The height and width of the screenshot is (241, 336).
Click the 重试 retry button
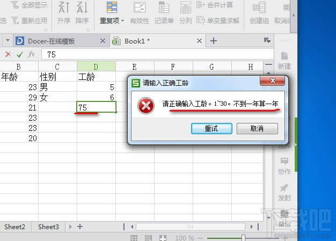[211, 129]
